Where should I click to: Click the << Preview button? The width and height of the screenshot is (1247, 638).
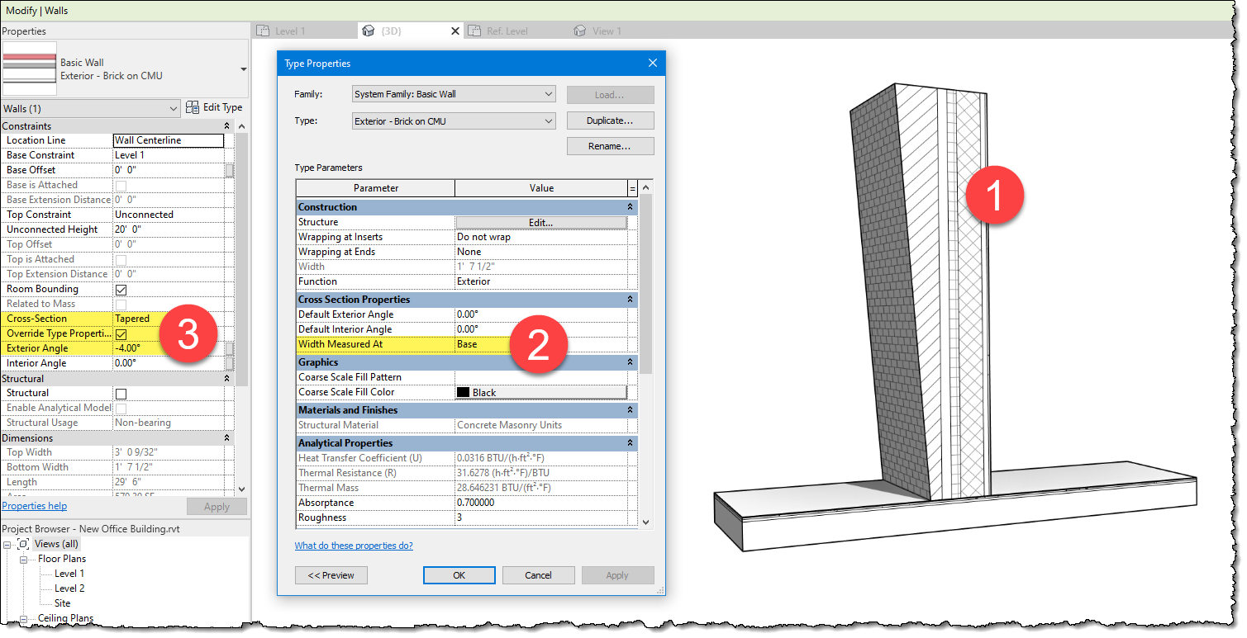click(331, 575)
